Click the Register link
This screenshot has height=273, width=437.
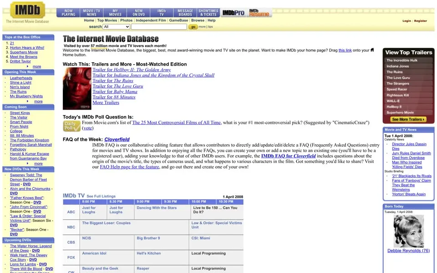point(420,21)
